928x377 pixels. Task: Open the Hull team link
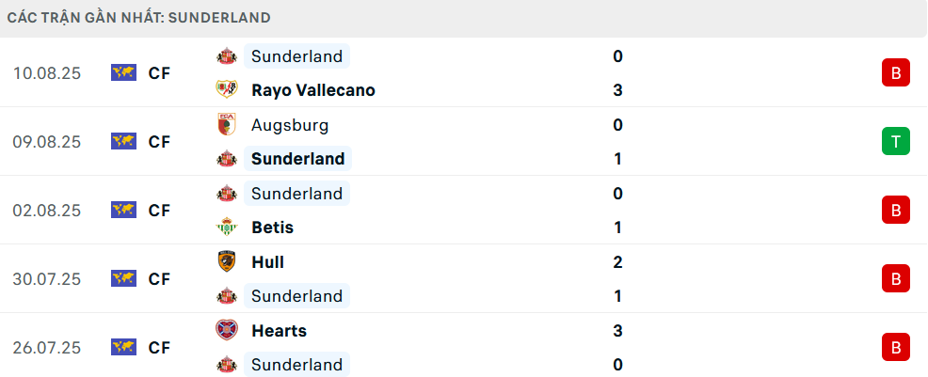268,262
